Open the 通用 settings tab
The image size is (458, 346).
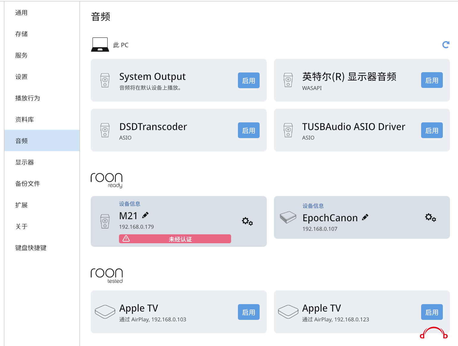(x=42, y=12)
